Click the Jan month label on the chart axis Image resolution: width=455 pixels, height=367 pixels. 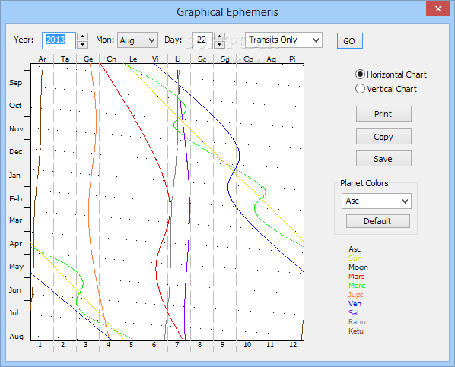tap(14, 176)
